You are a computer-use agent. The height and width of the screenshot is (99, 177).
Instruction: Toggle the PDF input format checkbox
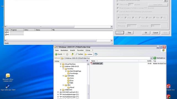(140, 18)
